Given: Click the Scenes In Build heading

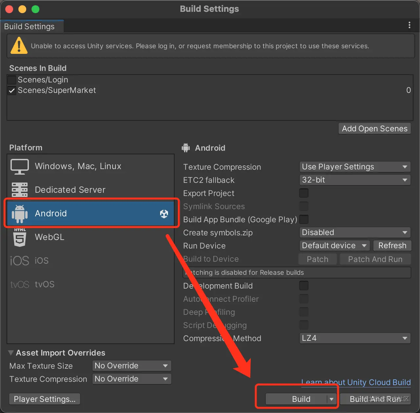Looking at the screenshot, I should tap(38, 68).
